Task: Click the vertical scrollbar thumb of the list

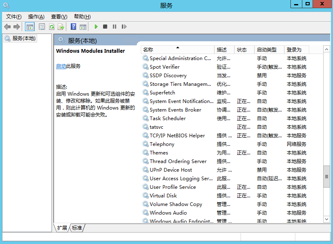Action: tap(326, 177)
